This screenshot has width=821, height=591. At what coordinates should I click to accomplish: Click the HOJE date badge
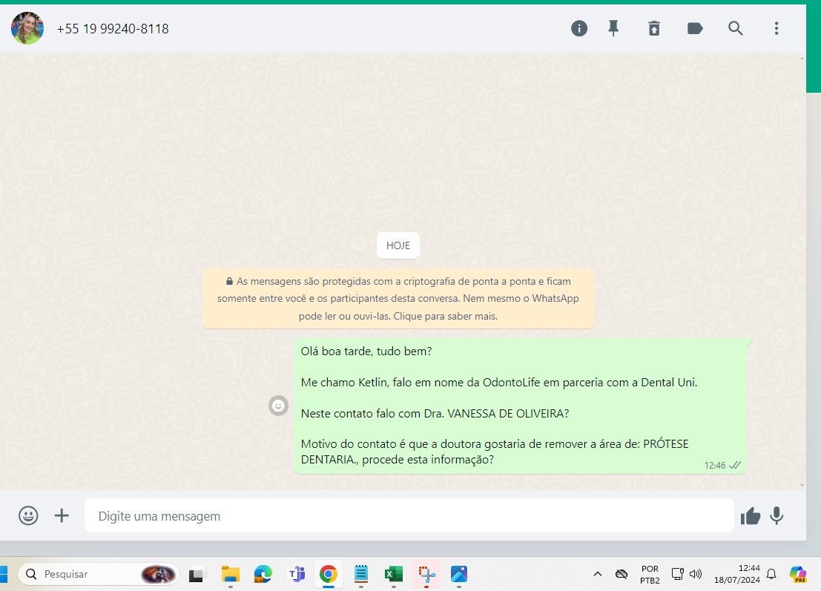click(x=398, y=245)
